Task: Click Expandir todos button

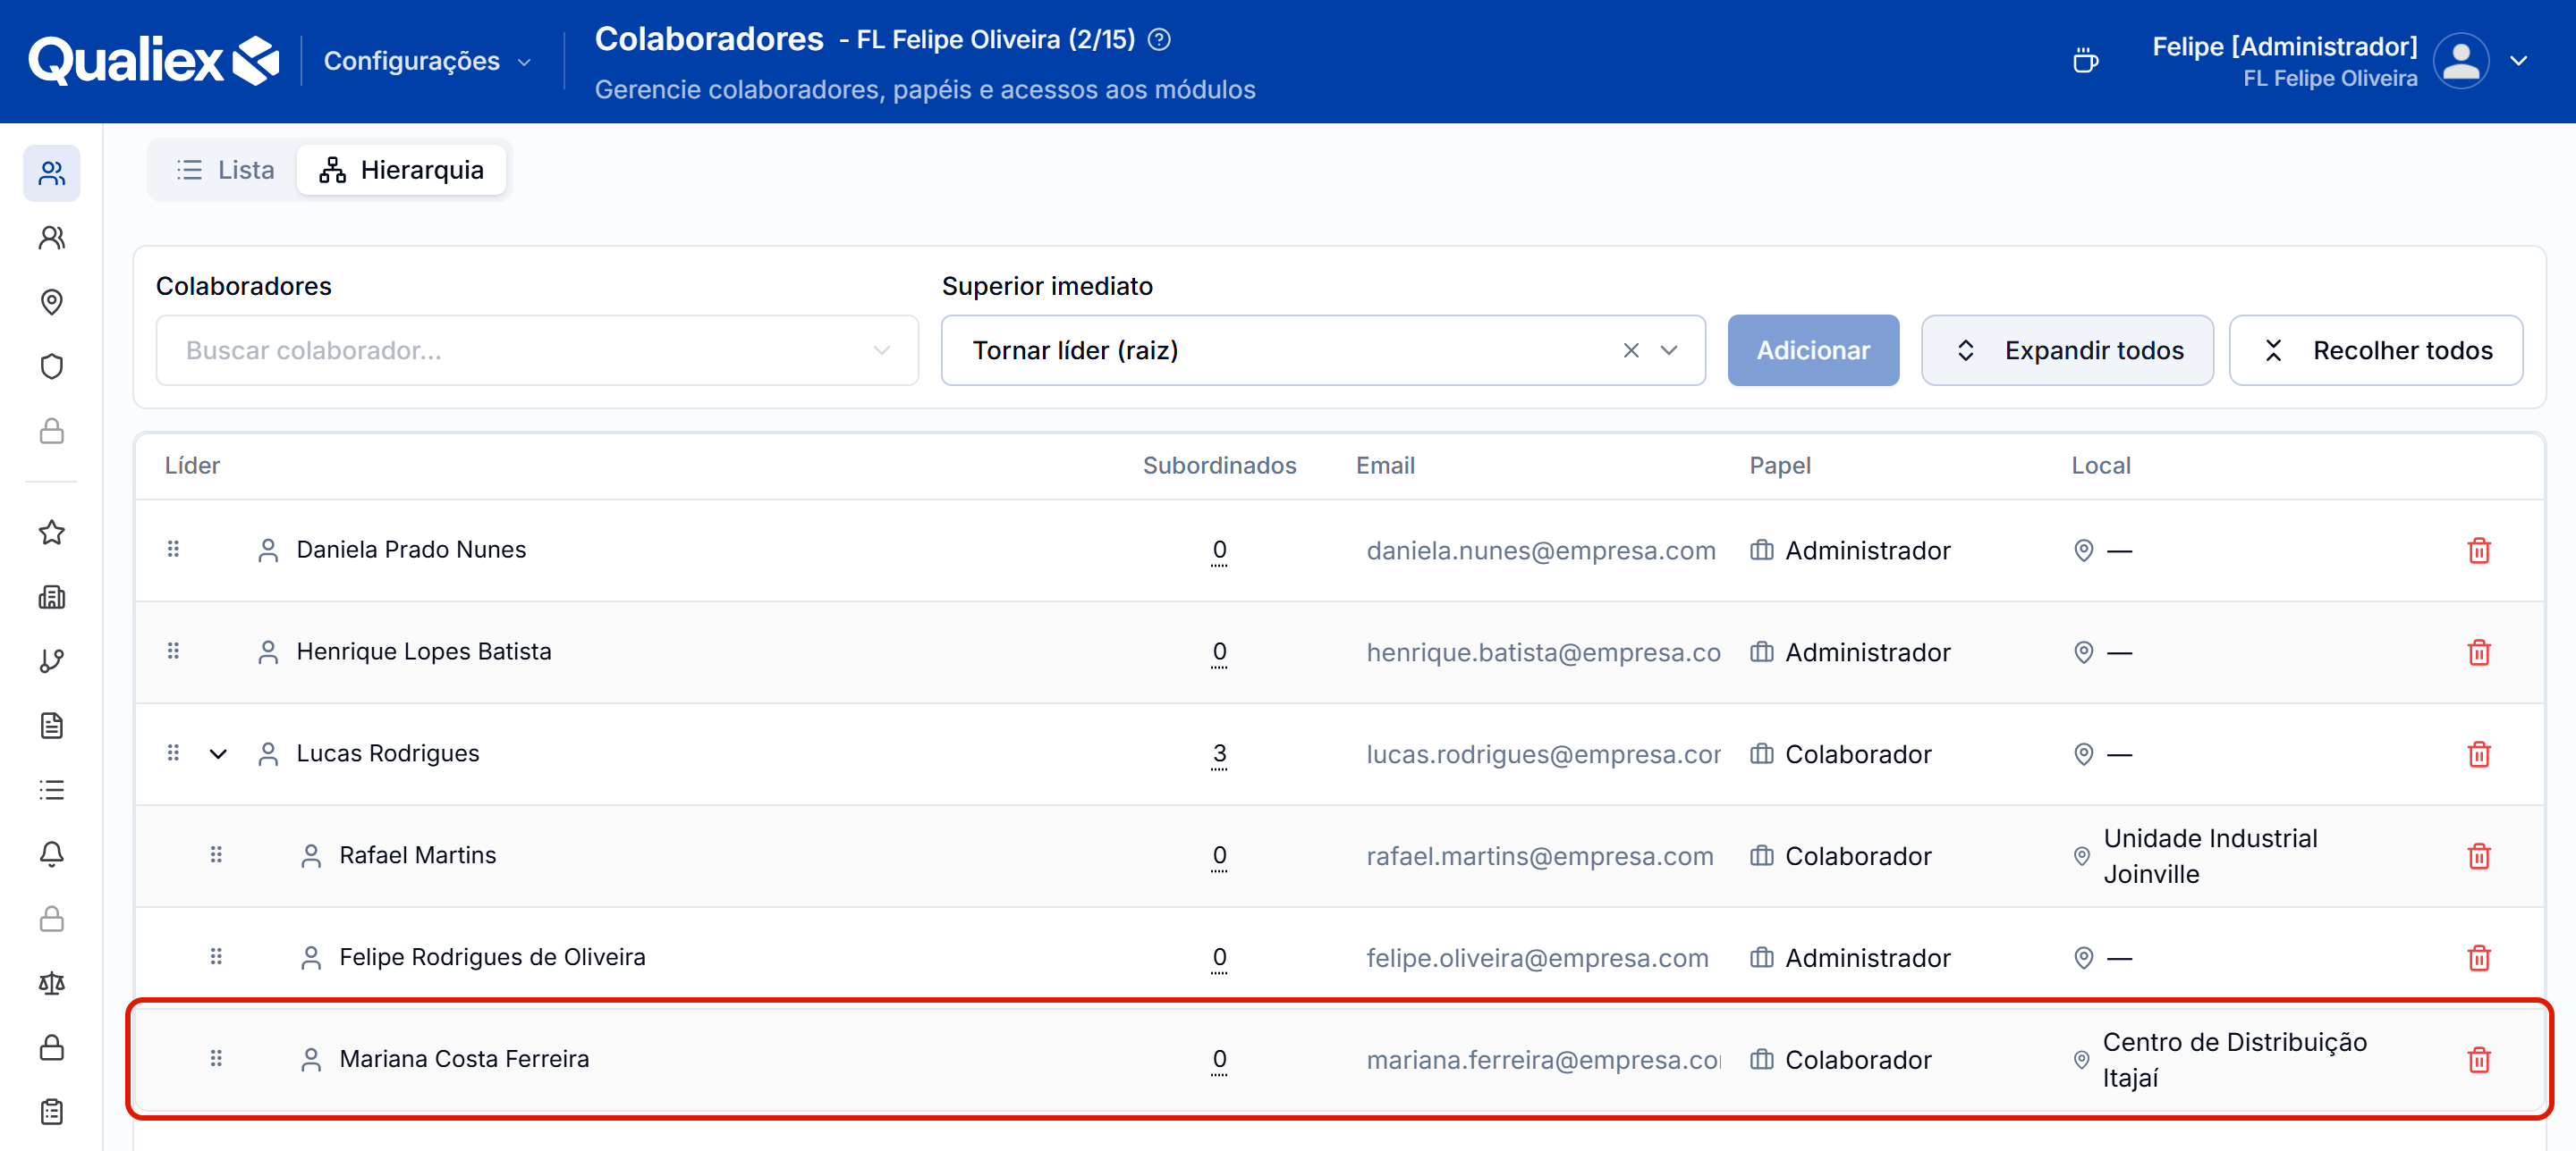Action: [x=2067, y=350]
